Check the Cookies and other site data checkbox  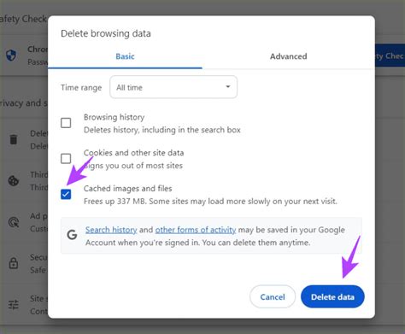[x=66, y=159]
